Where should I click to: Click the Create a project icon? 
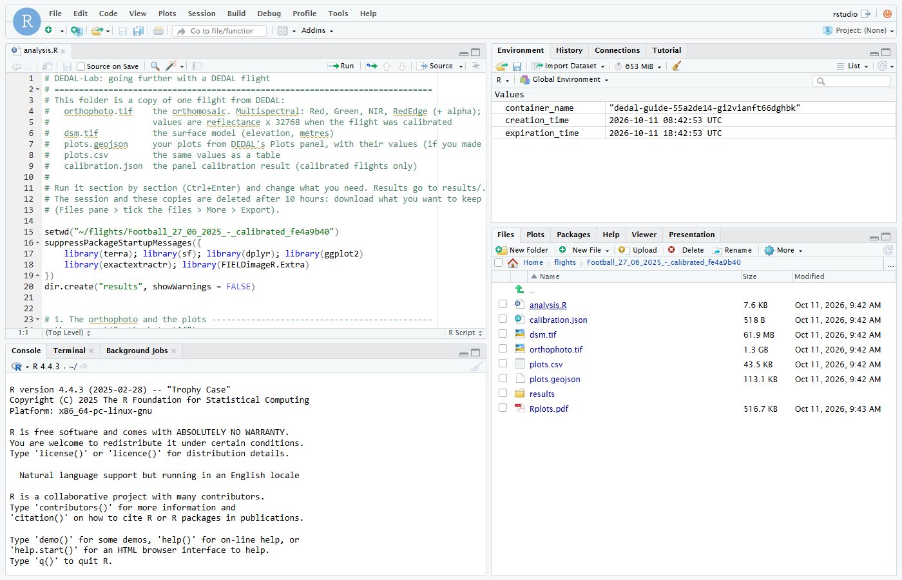76,30
